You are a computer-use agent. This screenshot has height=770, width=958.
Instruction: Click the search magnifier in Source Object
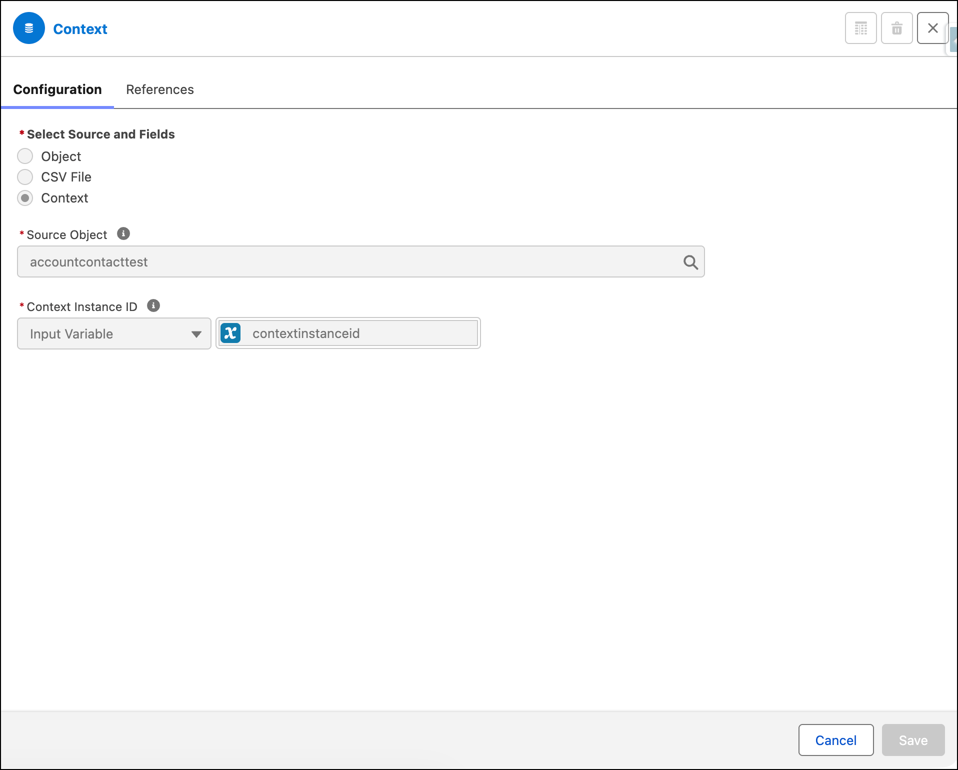[690, 262]
